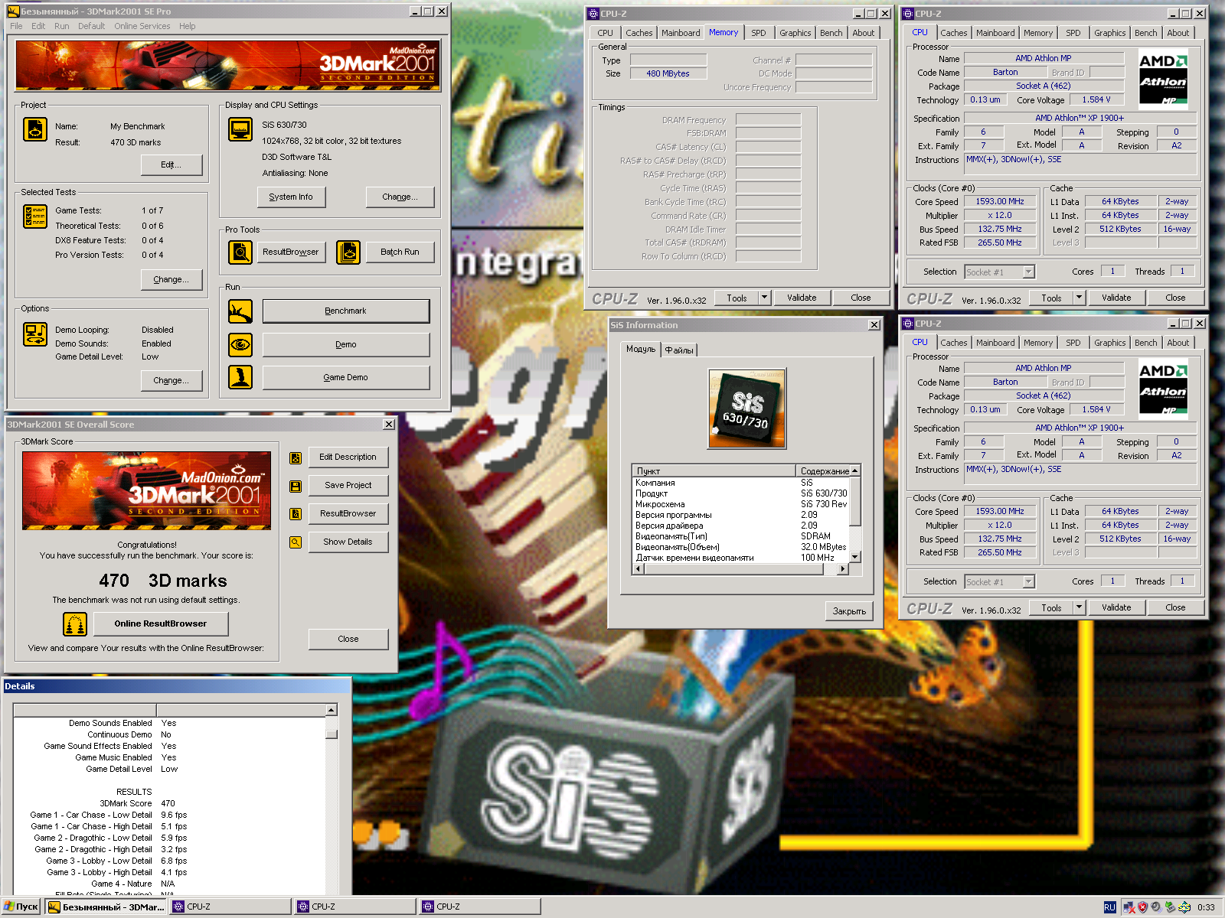This screenshot has width=1225, height=918.
Task: Switch to the 3DMark taskbar item
Action: point(106,907)
